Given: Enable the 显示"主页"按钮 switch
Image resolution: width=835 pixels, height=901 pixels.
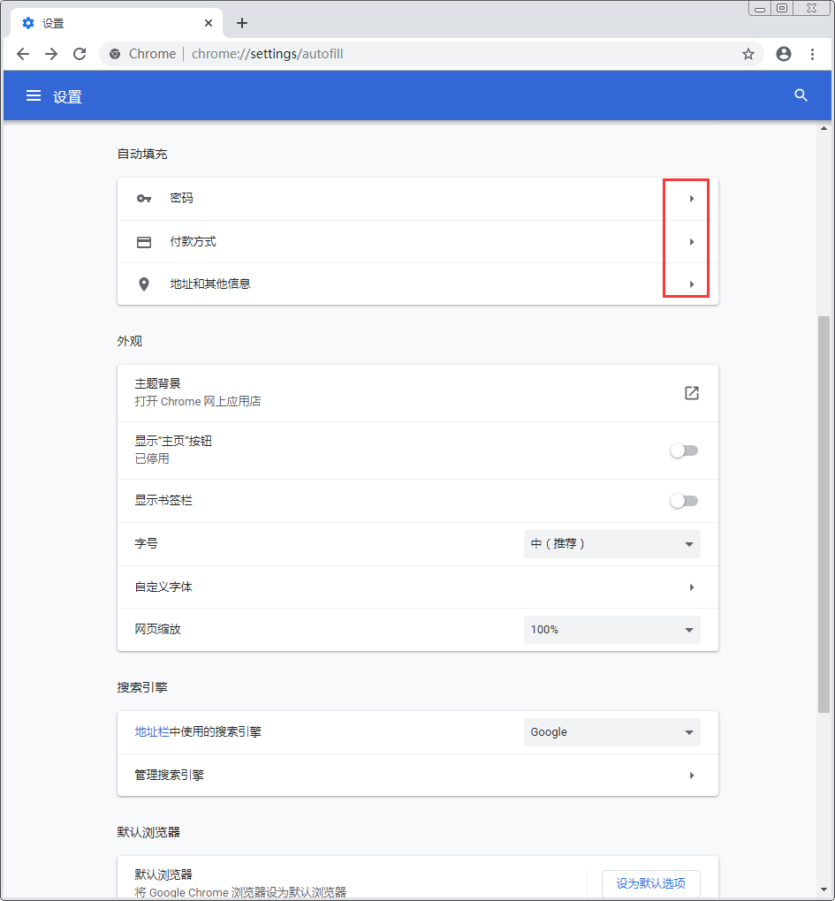Looking at the screenshot, I should pyautogui.click(x=685, y=450).
